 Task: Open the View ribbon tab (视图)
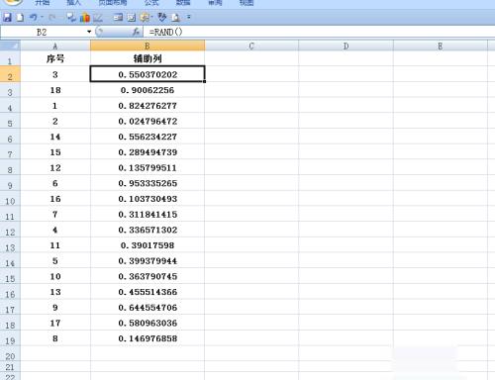247,3
